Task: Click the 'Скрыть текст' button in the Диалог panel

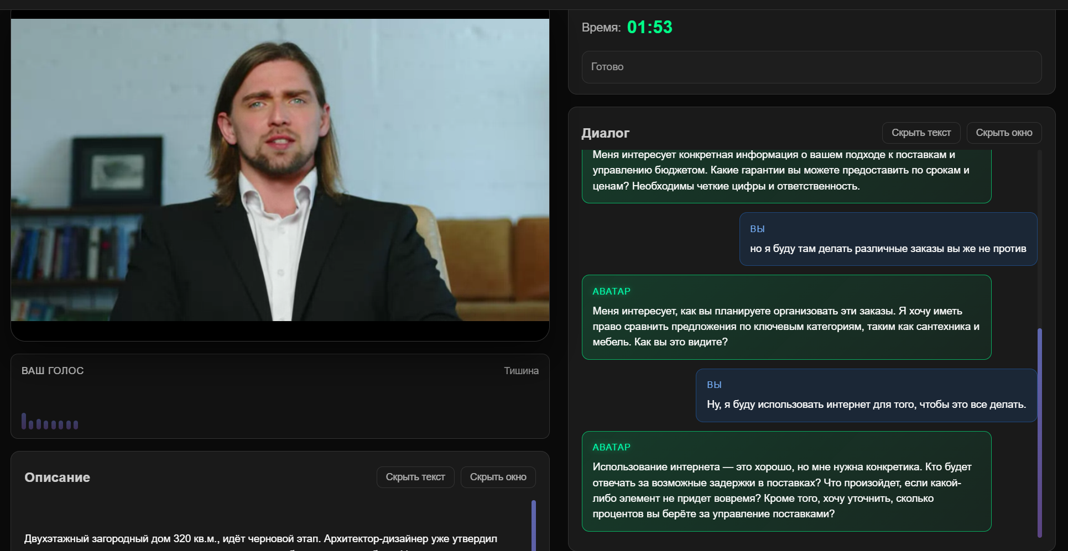Action: point(920,133)
